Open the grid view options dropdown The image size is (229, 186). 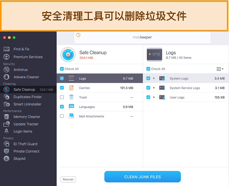[x=220, y=69]
